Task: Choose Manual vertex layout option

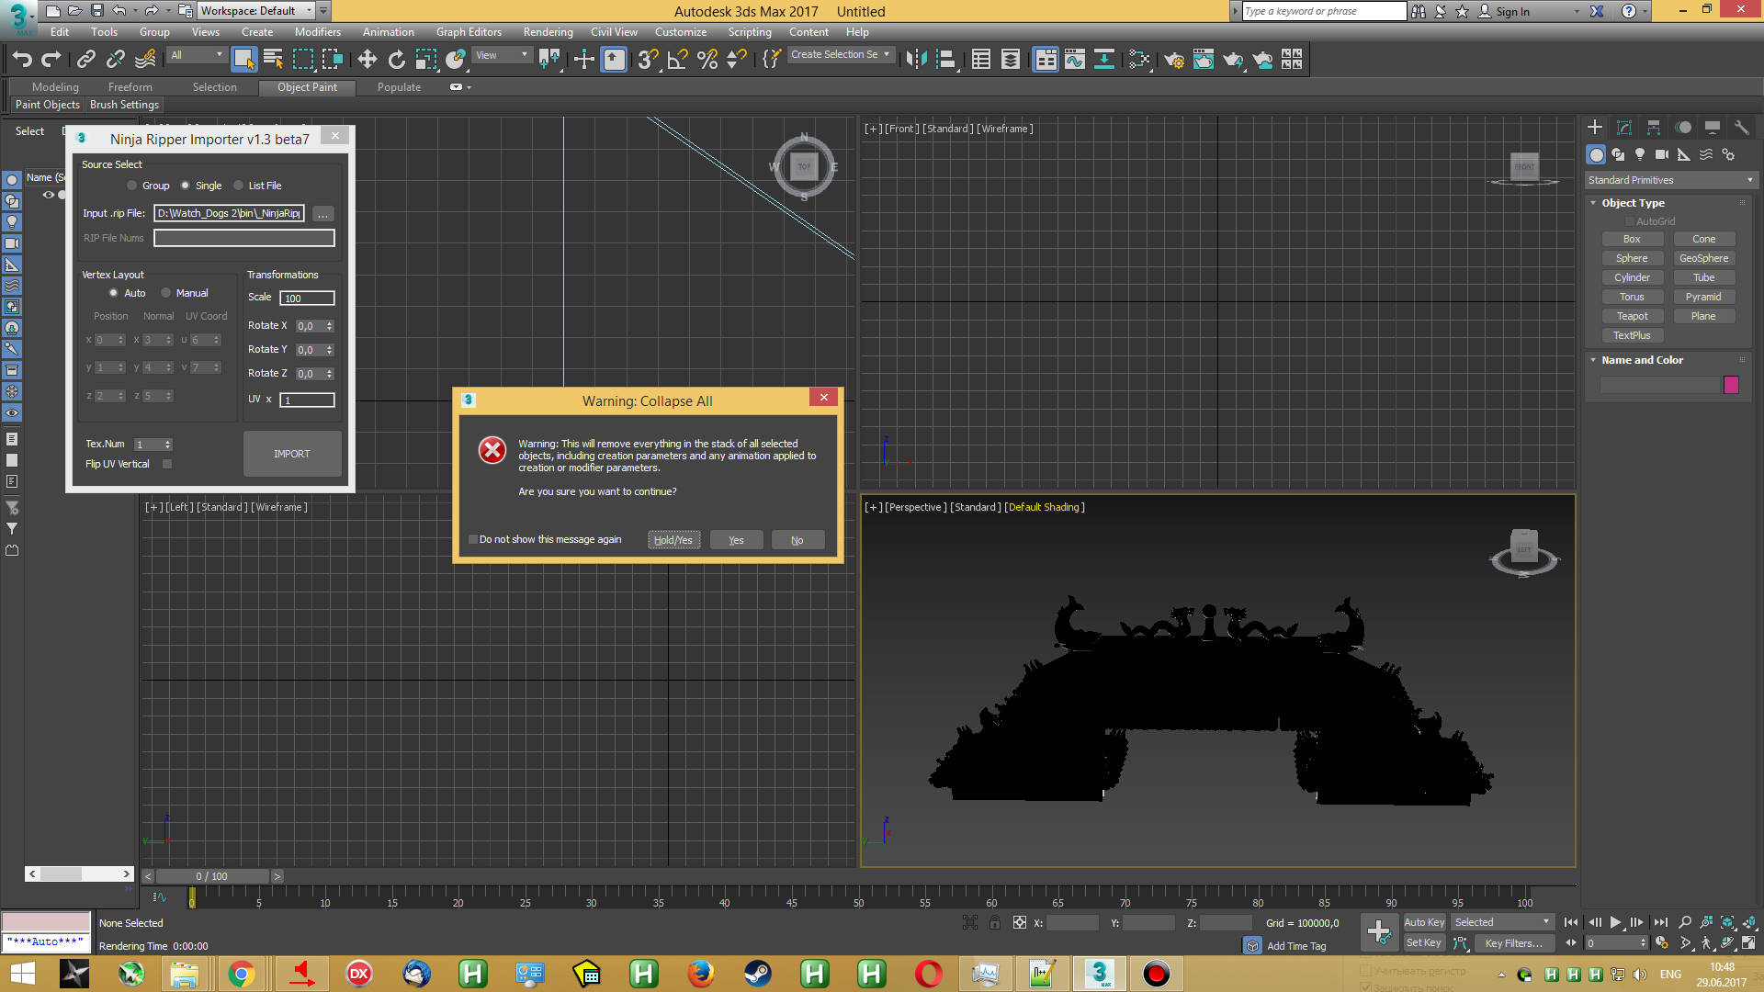Action: (x=166, y=293)
